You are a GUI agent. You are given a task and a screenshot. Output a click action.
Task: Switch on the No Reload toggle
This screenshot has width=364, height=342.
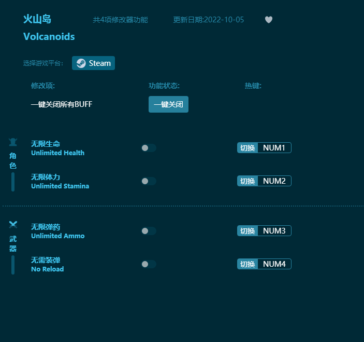(x=149, y=264)
